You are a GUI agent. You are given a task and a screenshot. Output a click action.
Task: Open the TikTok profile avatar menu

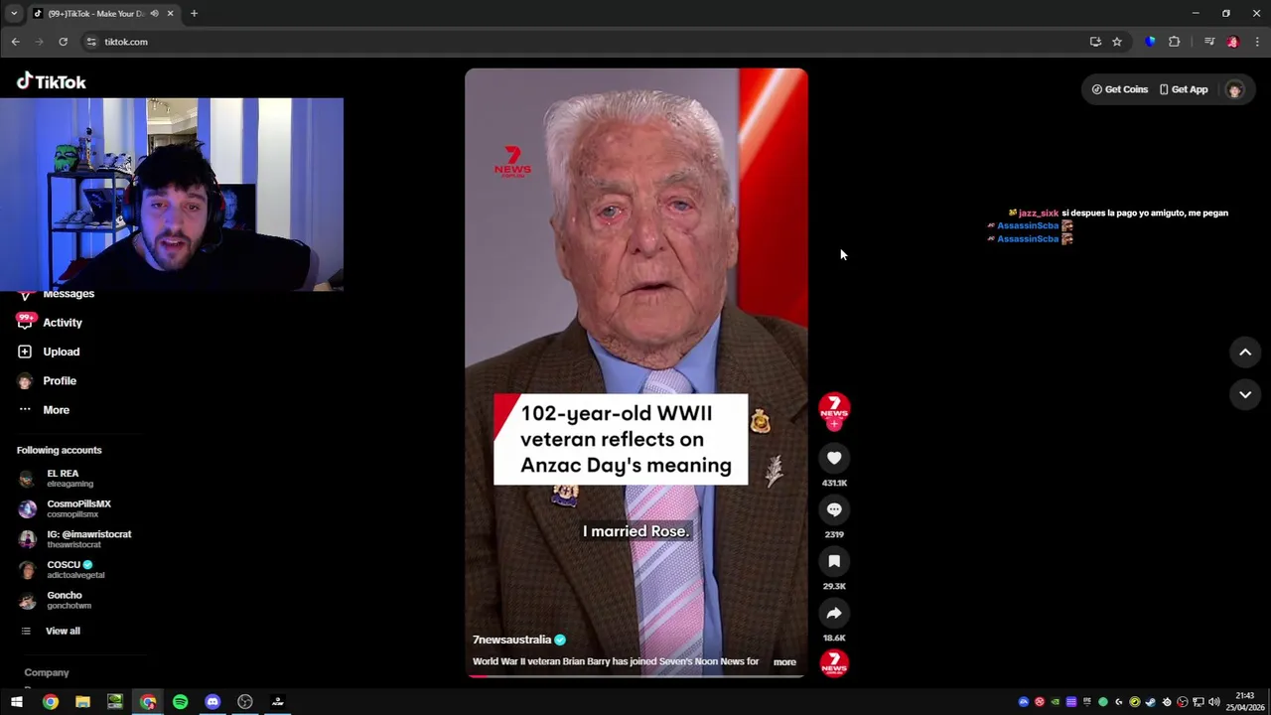pyautogui.click(x=1234, y=89)
